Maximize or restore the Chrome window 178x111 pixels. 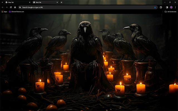tap(170, 2)
